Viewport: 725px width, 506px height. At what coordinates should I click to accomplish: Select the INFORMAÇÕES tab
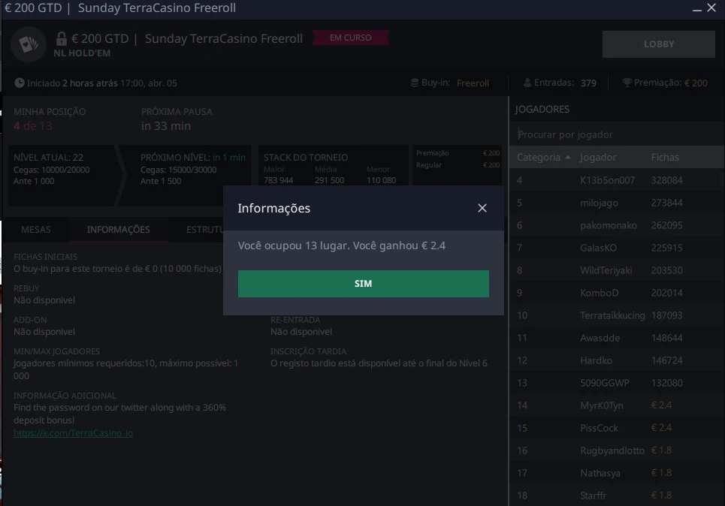pos(118,230)
